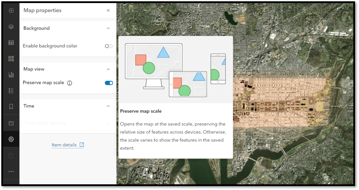Collapse the Time section chevron
359x190 pixels.
(108, 106)
